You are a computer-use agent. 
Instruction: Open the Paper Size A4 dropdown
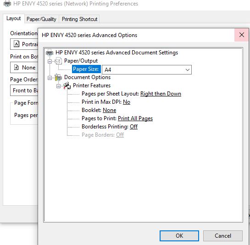click(x=147, y=69)
